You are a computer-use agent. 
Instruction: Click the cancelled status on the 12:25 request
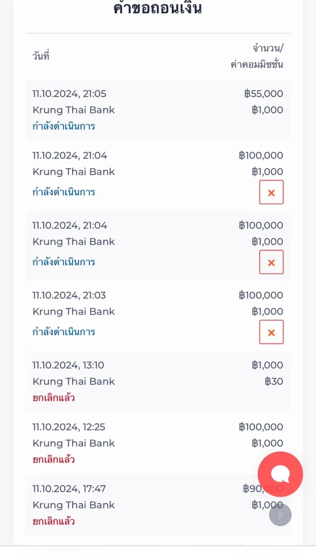pyautogui.click(x=54, y=459)
